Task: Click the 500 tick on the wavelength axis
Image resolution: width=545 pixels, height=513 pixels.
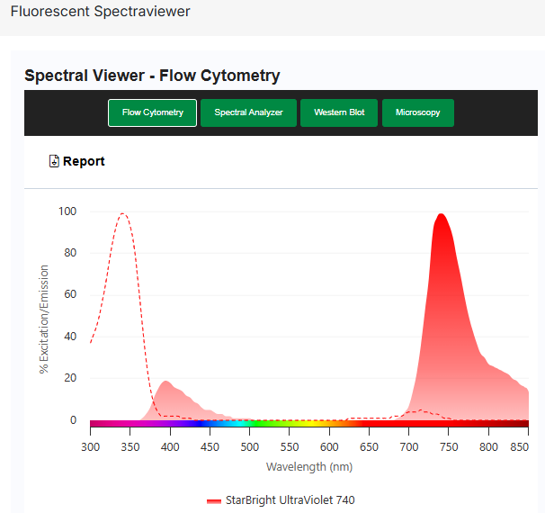Action: (249, 445)
